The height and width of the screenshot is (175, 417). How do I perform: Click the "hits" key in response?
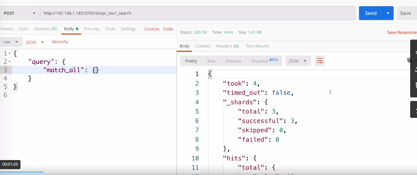[234, 158]
